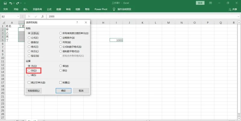This screenshot has width=241, height=121.
Task: Open the Name Box dropdown arrow
Action: click(18, 17)
